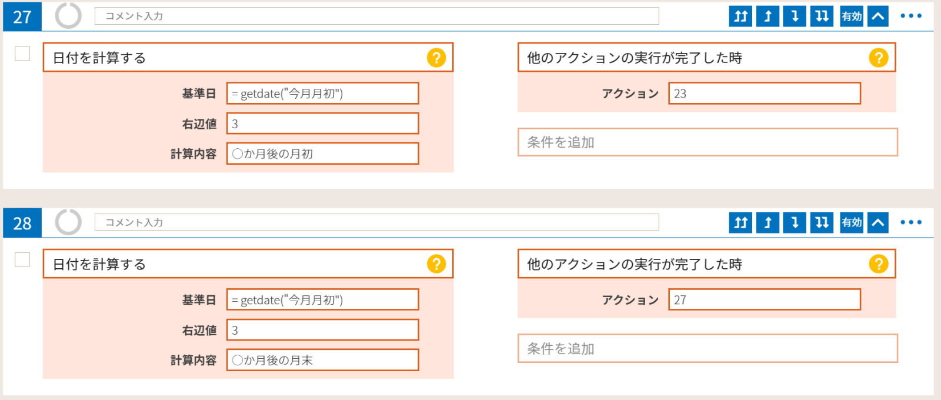Move action 28 up one step
The image size is (941, 400).
click(x=768, y=222)
